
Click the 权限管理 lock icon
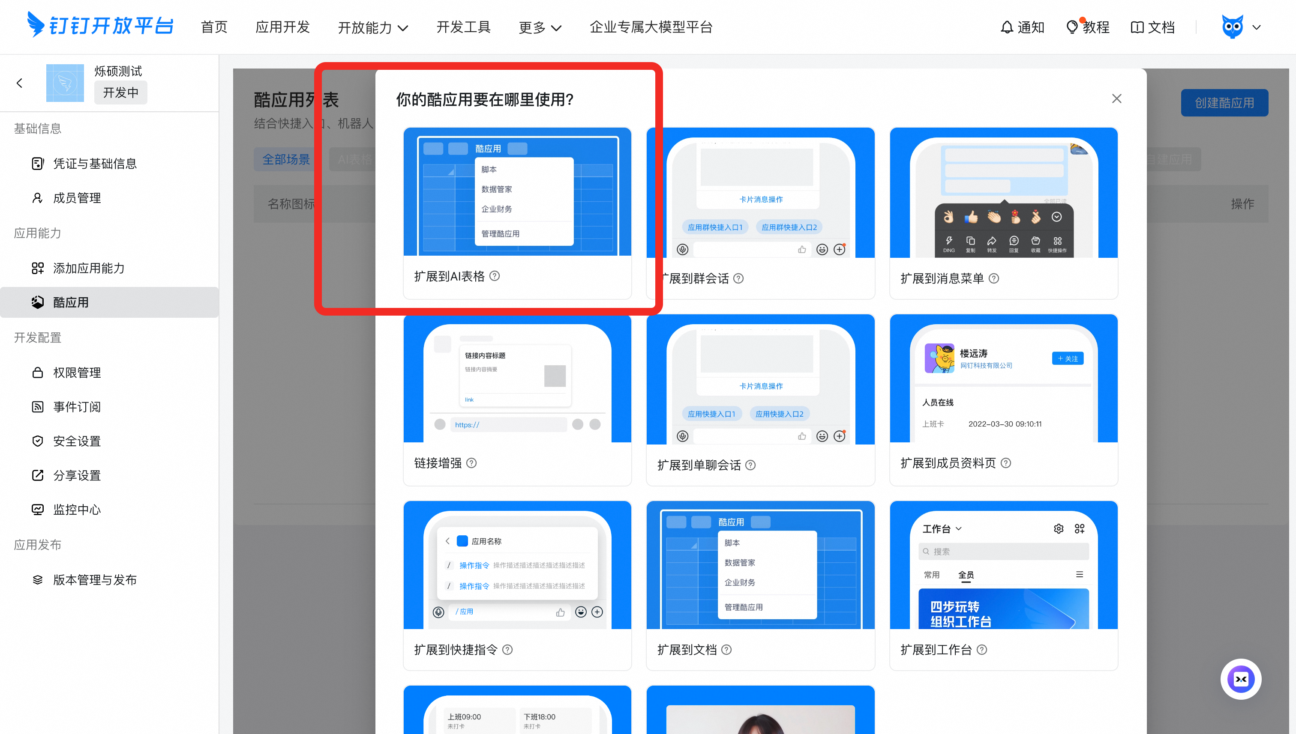click(x=38, y=373)
